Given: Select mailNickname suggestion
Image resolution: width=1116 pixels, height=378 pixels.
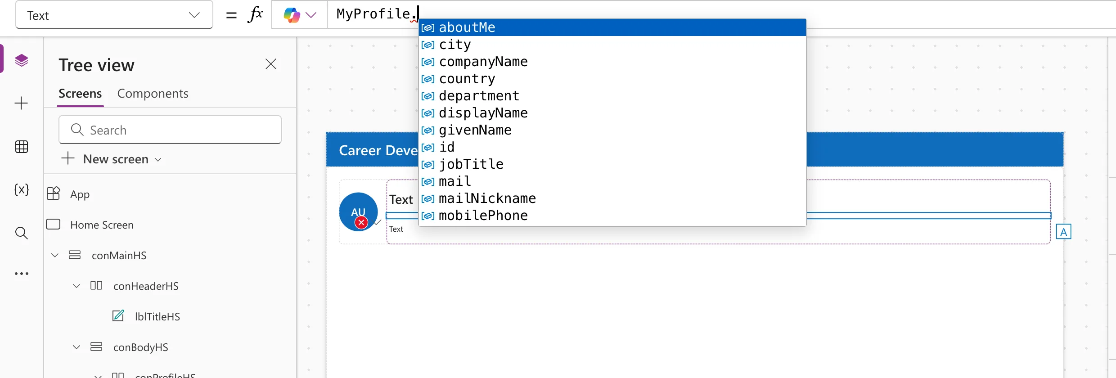Looking at the screenshot, I should (x=612, y=198).
